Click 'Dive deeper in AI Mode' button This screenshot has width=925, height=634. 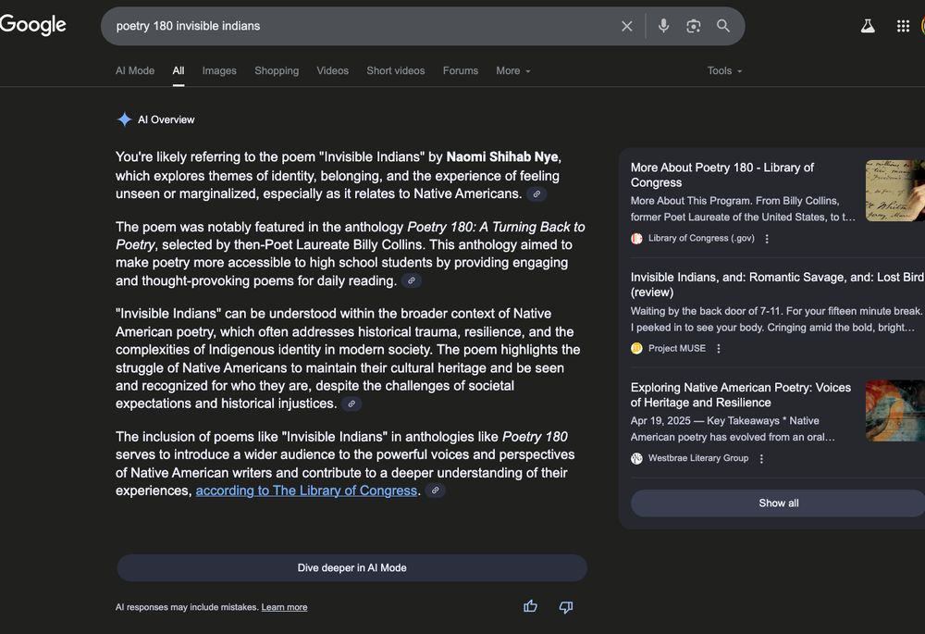[x=351, y=568]
